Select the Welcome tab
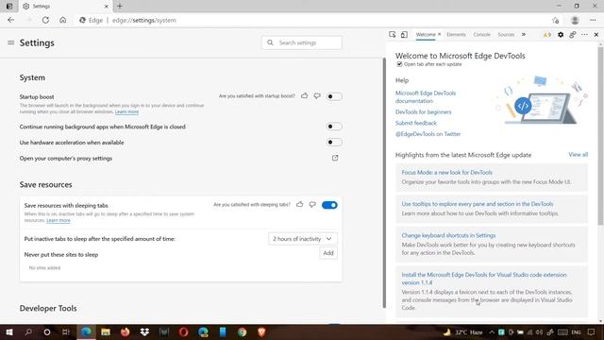 (x=426, y=35)
